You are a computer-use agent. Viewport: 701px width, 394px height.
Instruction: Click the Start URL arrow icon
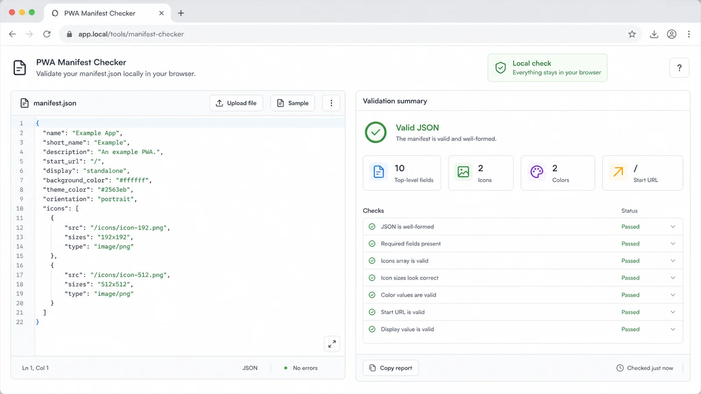click(618, 172)
